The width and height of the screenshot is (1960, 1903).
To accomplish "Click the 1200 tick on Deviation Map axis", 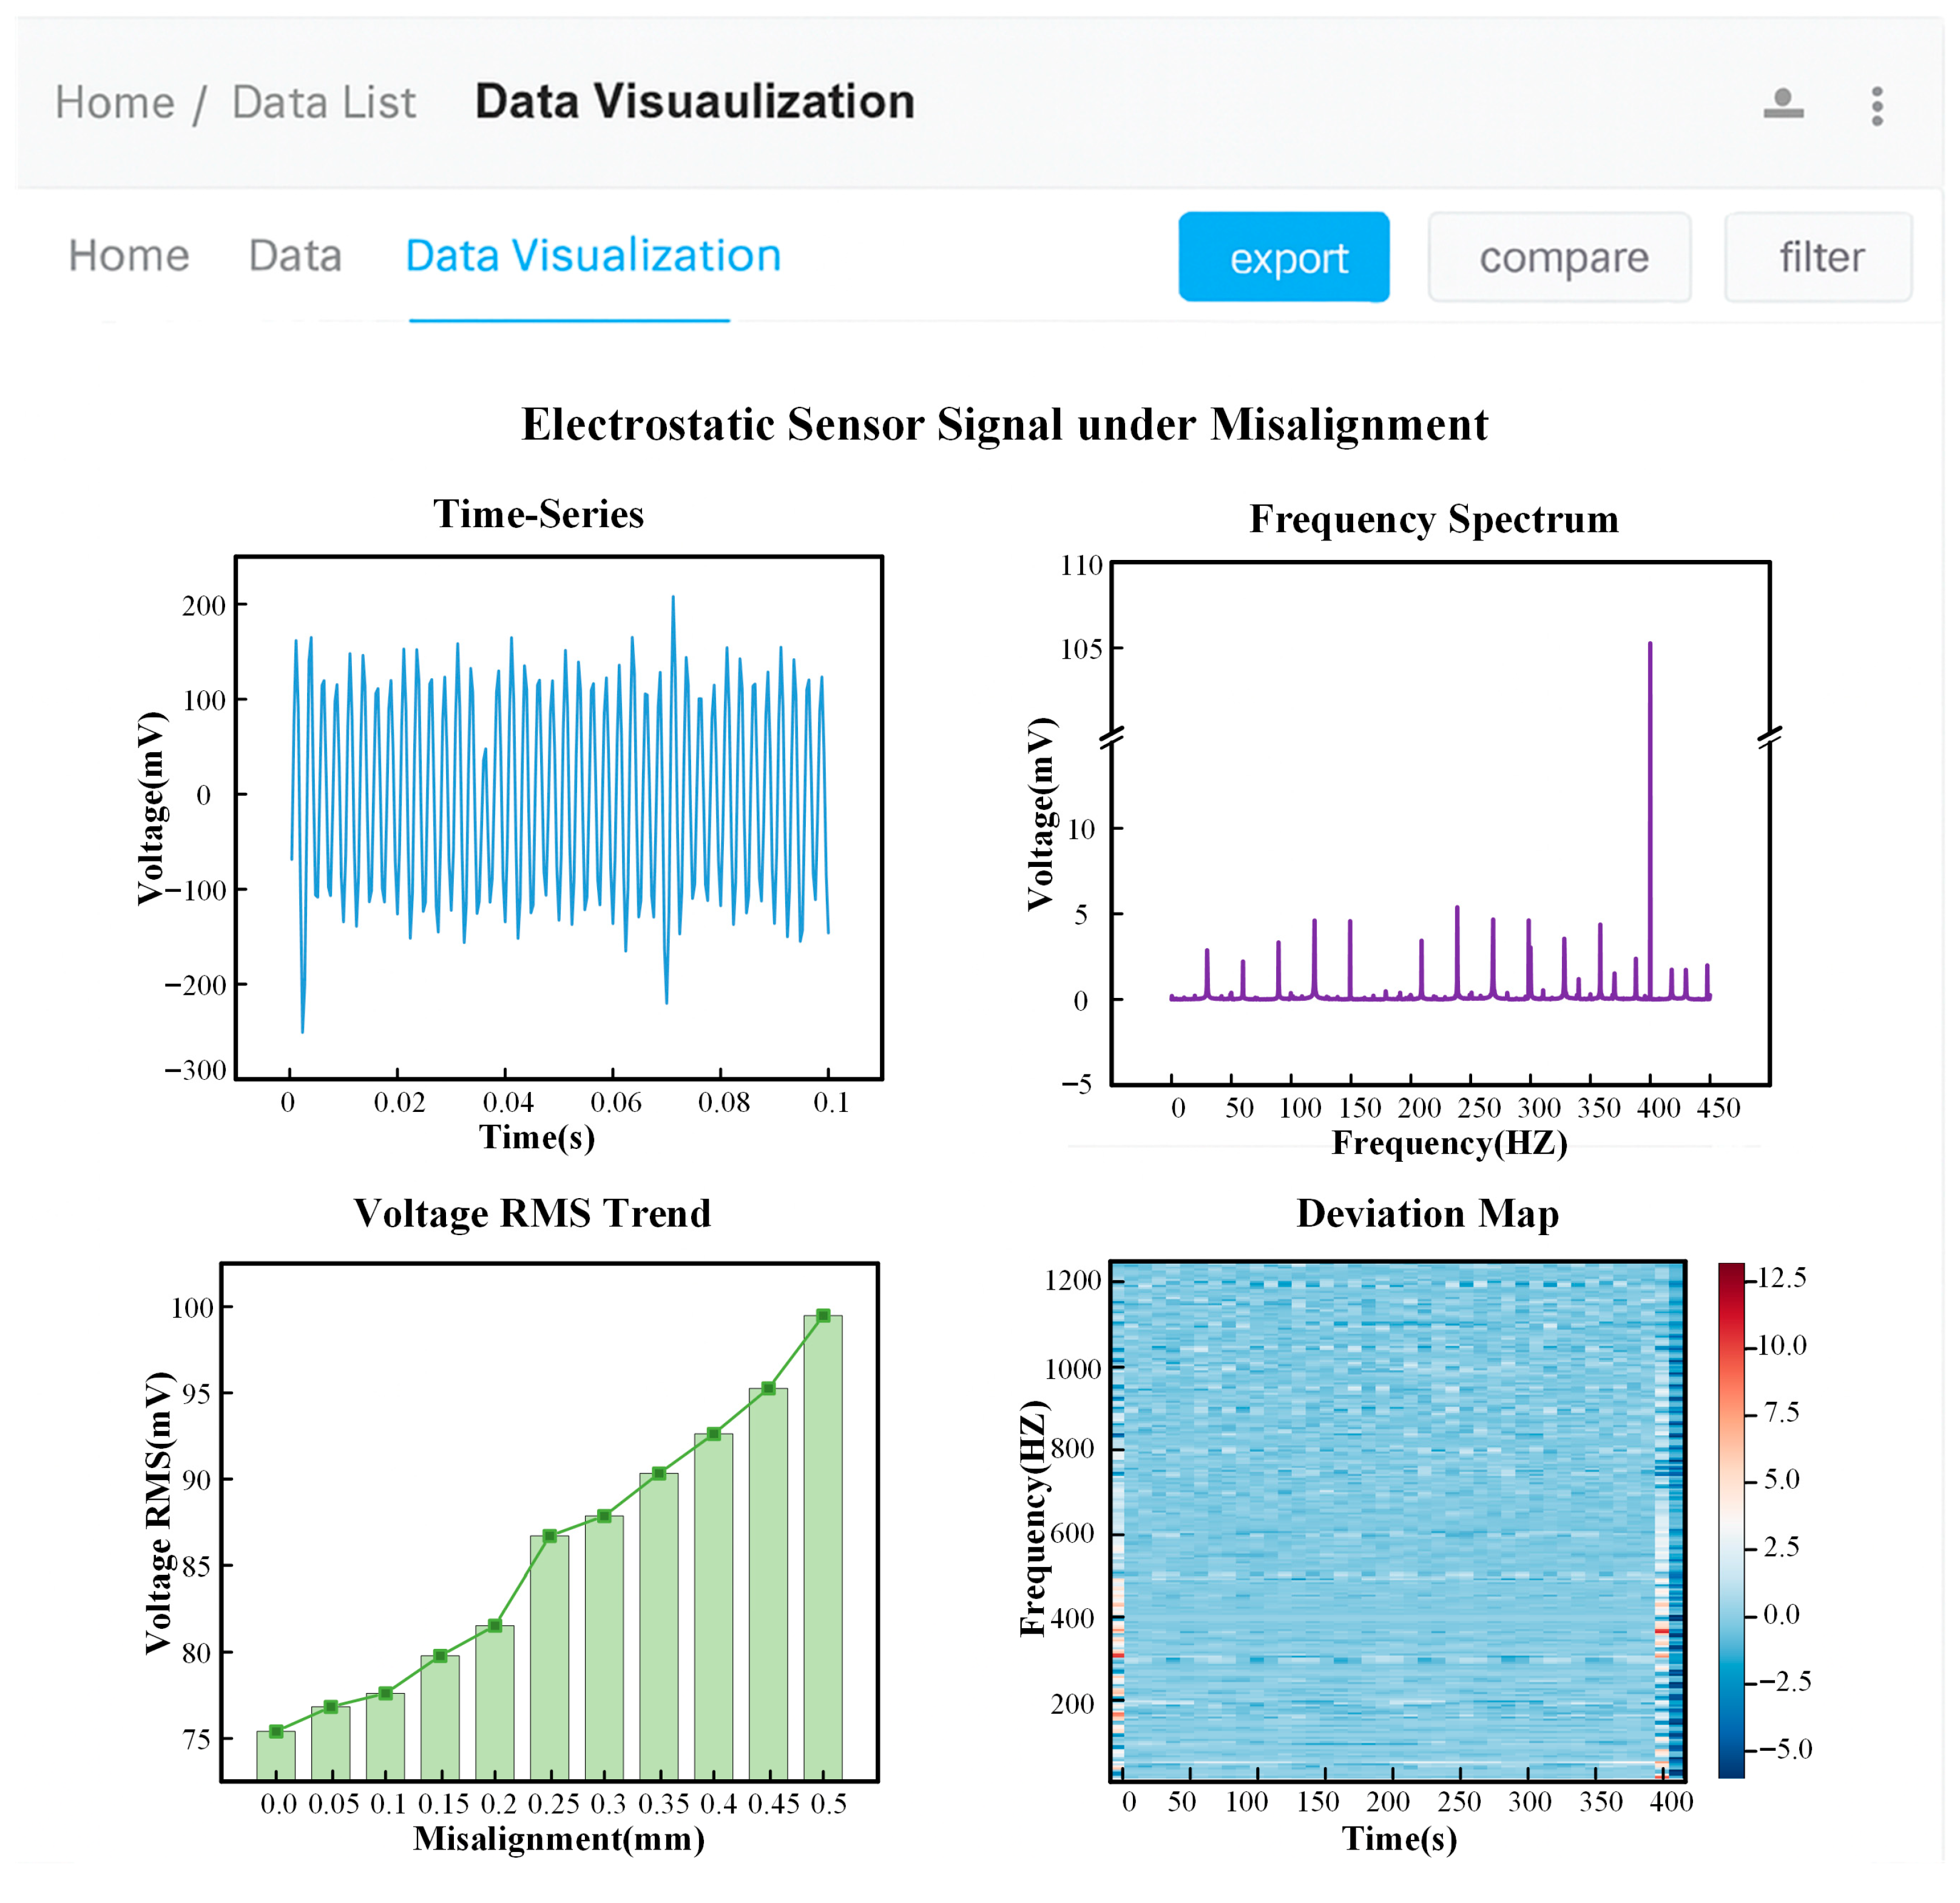I will tap(1072, 1281).
